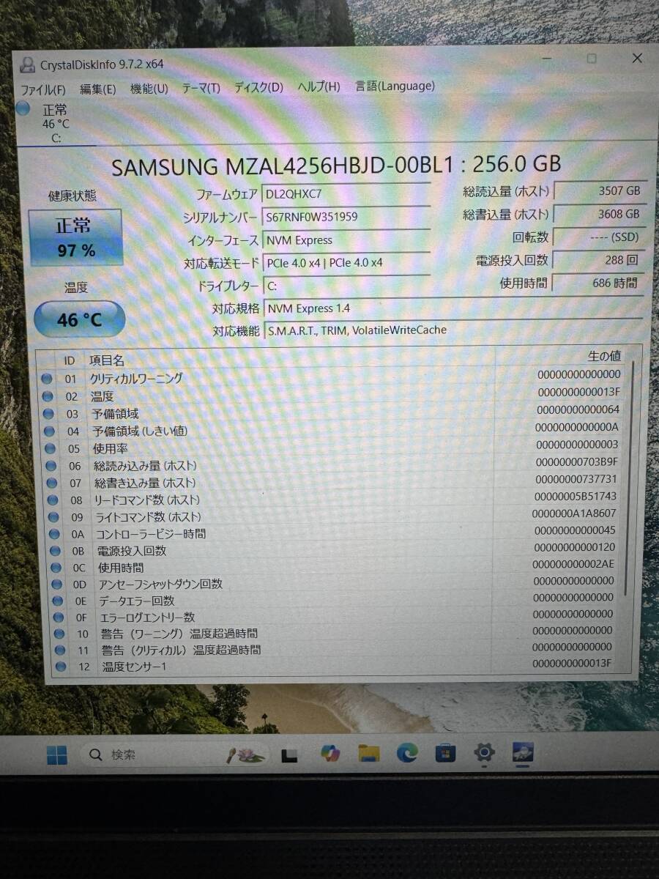Screen dimensions: 659x879
Task: Click the 正常 97% health status button
Action: tap(75, 236)
